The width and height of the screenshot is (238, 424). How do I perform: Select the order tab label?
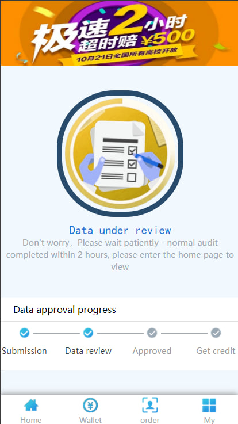pos(150,420)
